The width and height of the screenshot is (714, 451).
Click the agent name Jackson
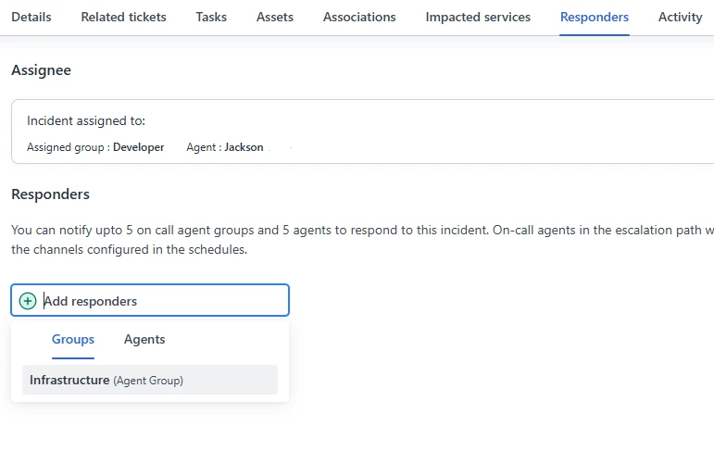(244, 147)
